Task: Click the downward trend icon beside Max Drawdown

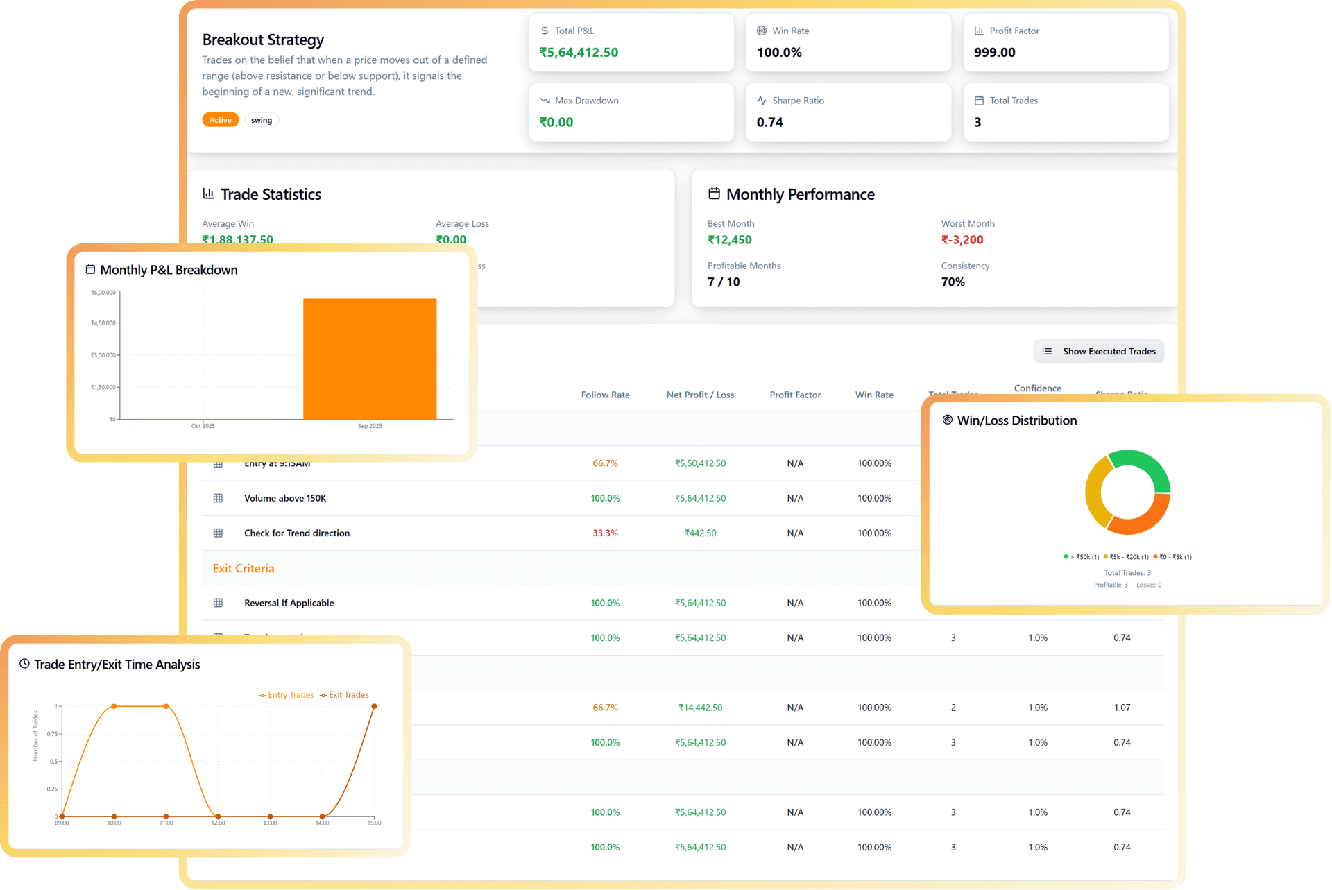Action: tap(545, 101)
